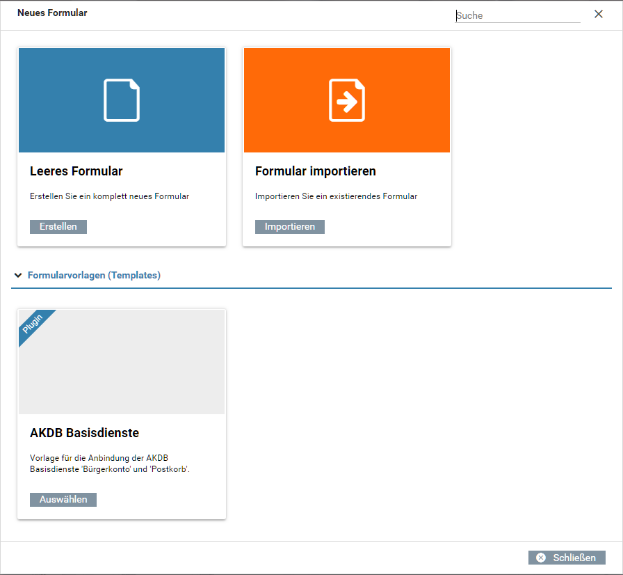623x575 pixels.
Task: Select the Formular importieren card title
Action: (316, 171)
